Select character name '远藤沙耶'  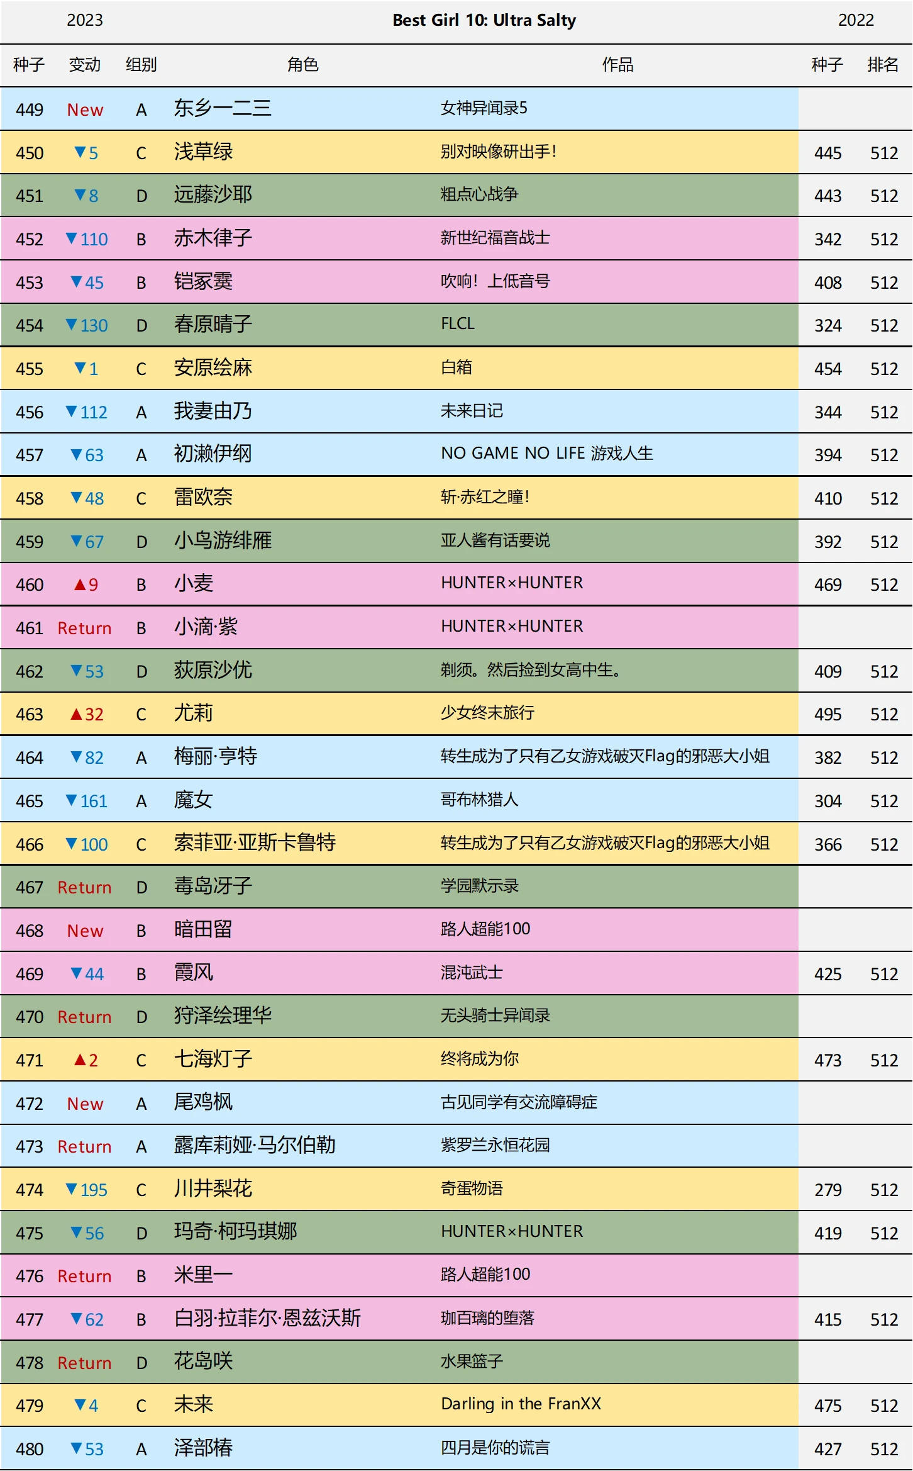click(213, 194)
